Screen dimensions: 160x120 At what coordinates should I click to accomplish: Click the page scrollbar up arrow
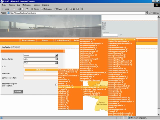click(x=159, y=16)
